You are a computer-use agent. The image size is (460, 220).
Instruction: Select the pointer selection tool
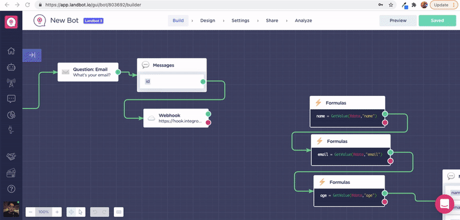[x=80, y=212]
